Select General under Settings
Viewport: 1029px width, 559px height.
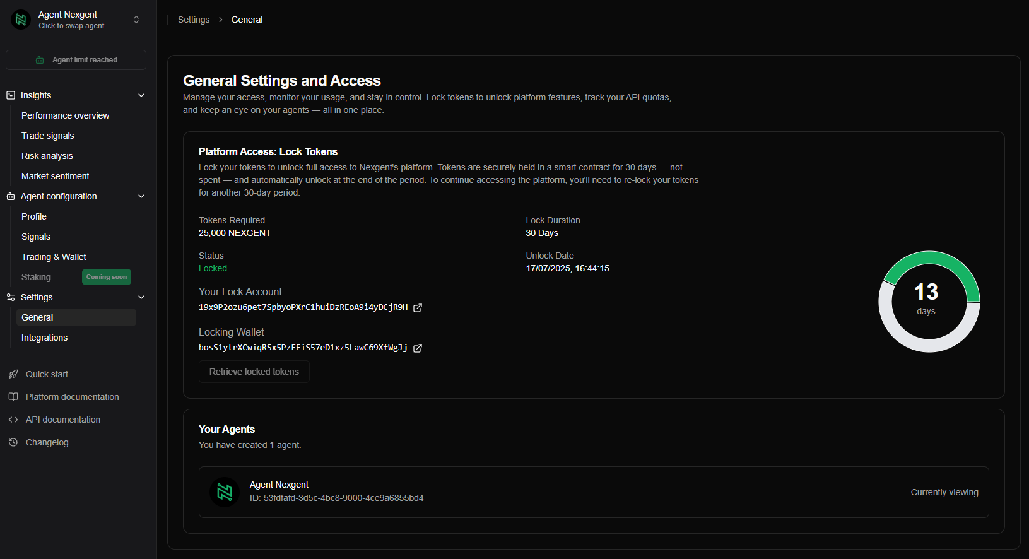[x=76, y=317]
